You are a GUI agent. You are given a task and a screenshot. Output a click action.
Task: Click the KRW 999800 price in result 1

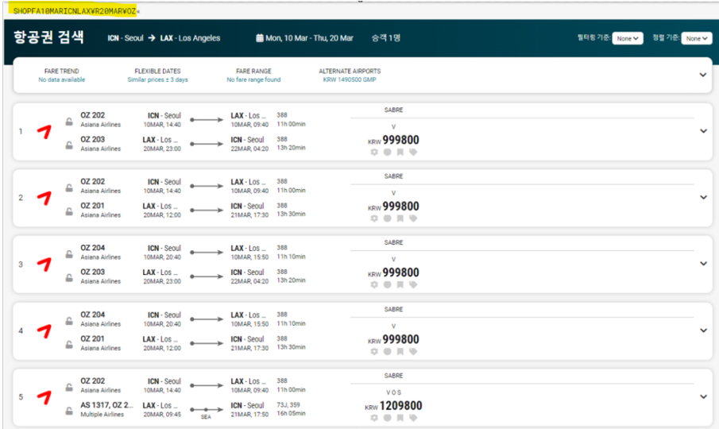tap(393, 140)
